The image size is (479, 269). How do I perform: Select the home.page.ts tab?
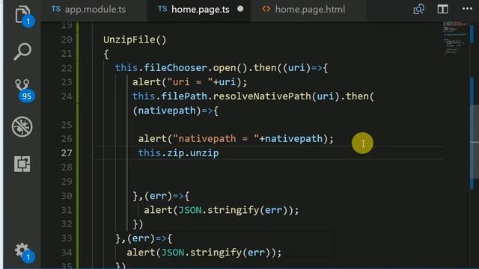coord(194,10)
